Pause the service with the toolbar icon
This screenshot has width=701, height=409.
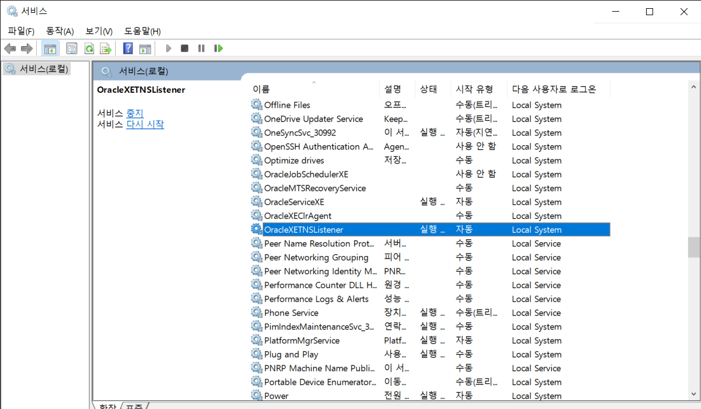pos(202,48)
